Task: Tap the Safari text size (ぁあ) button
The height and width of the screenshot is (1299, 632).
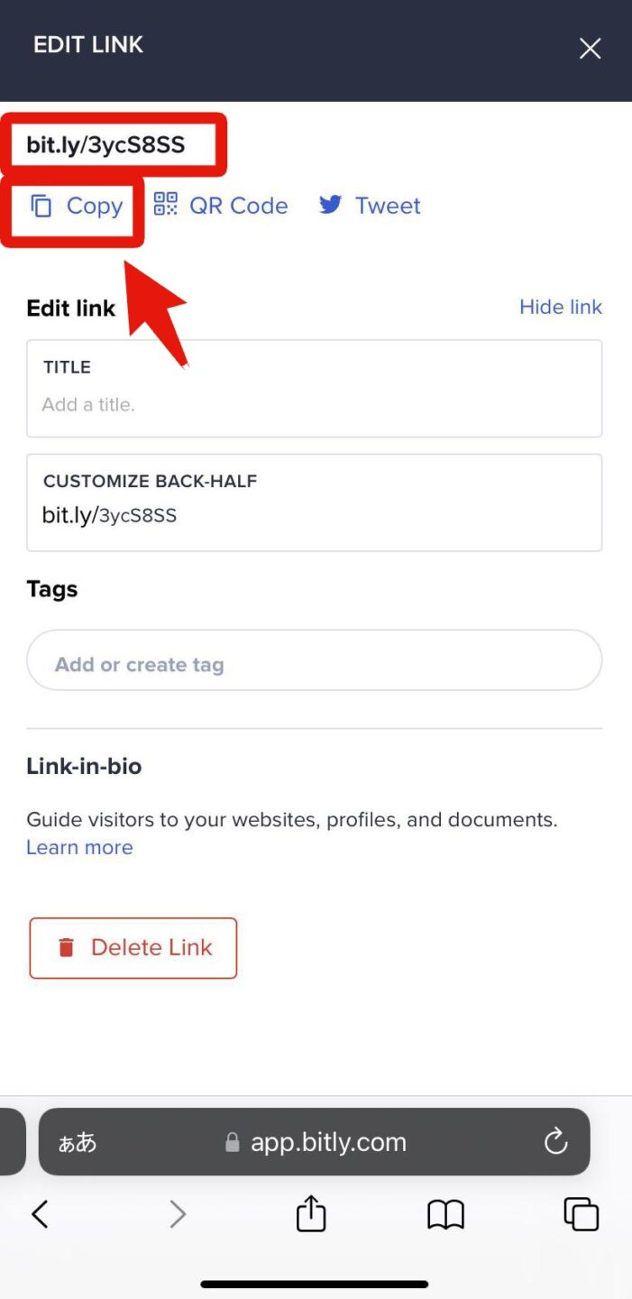Action: coord(78,1143)
